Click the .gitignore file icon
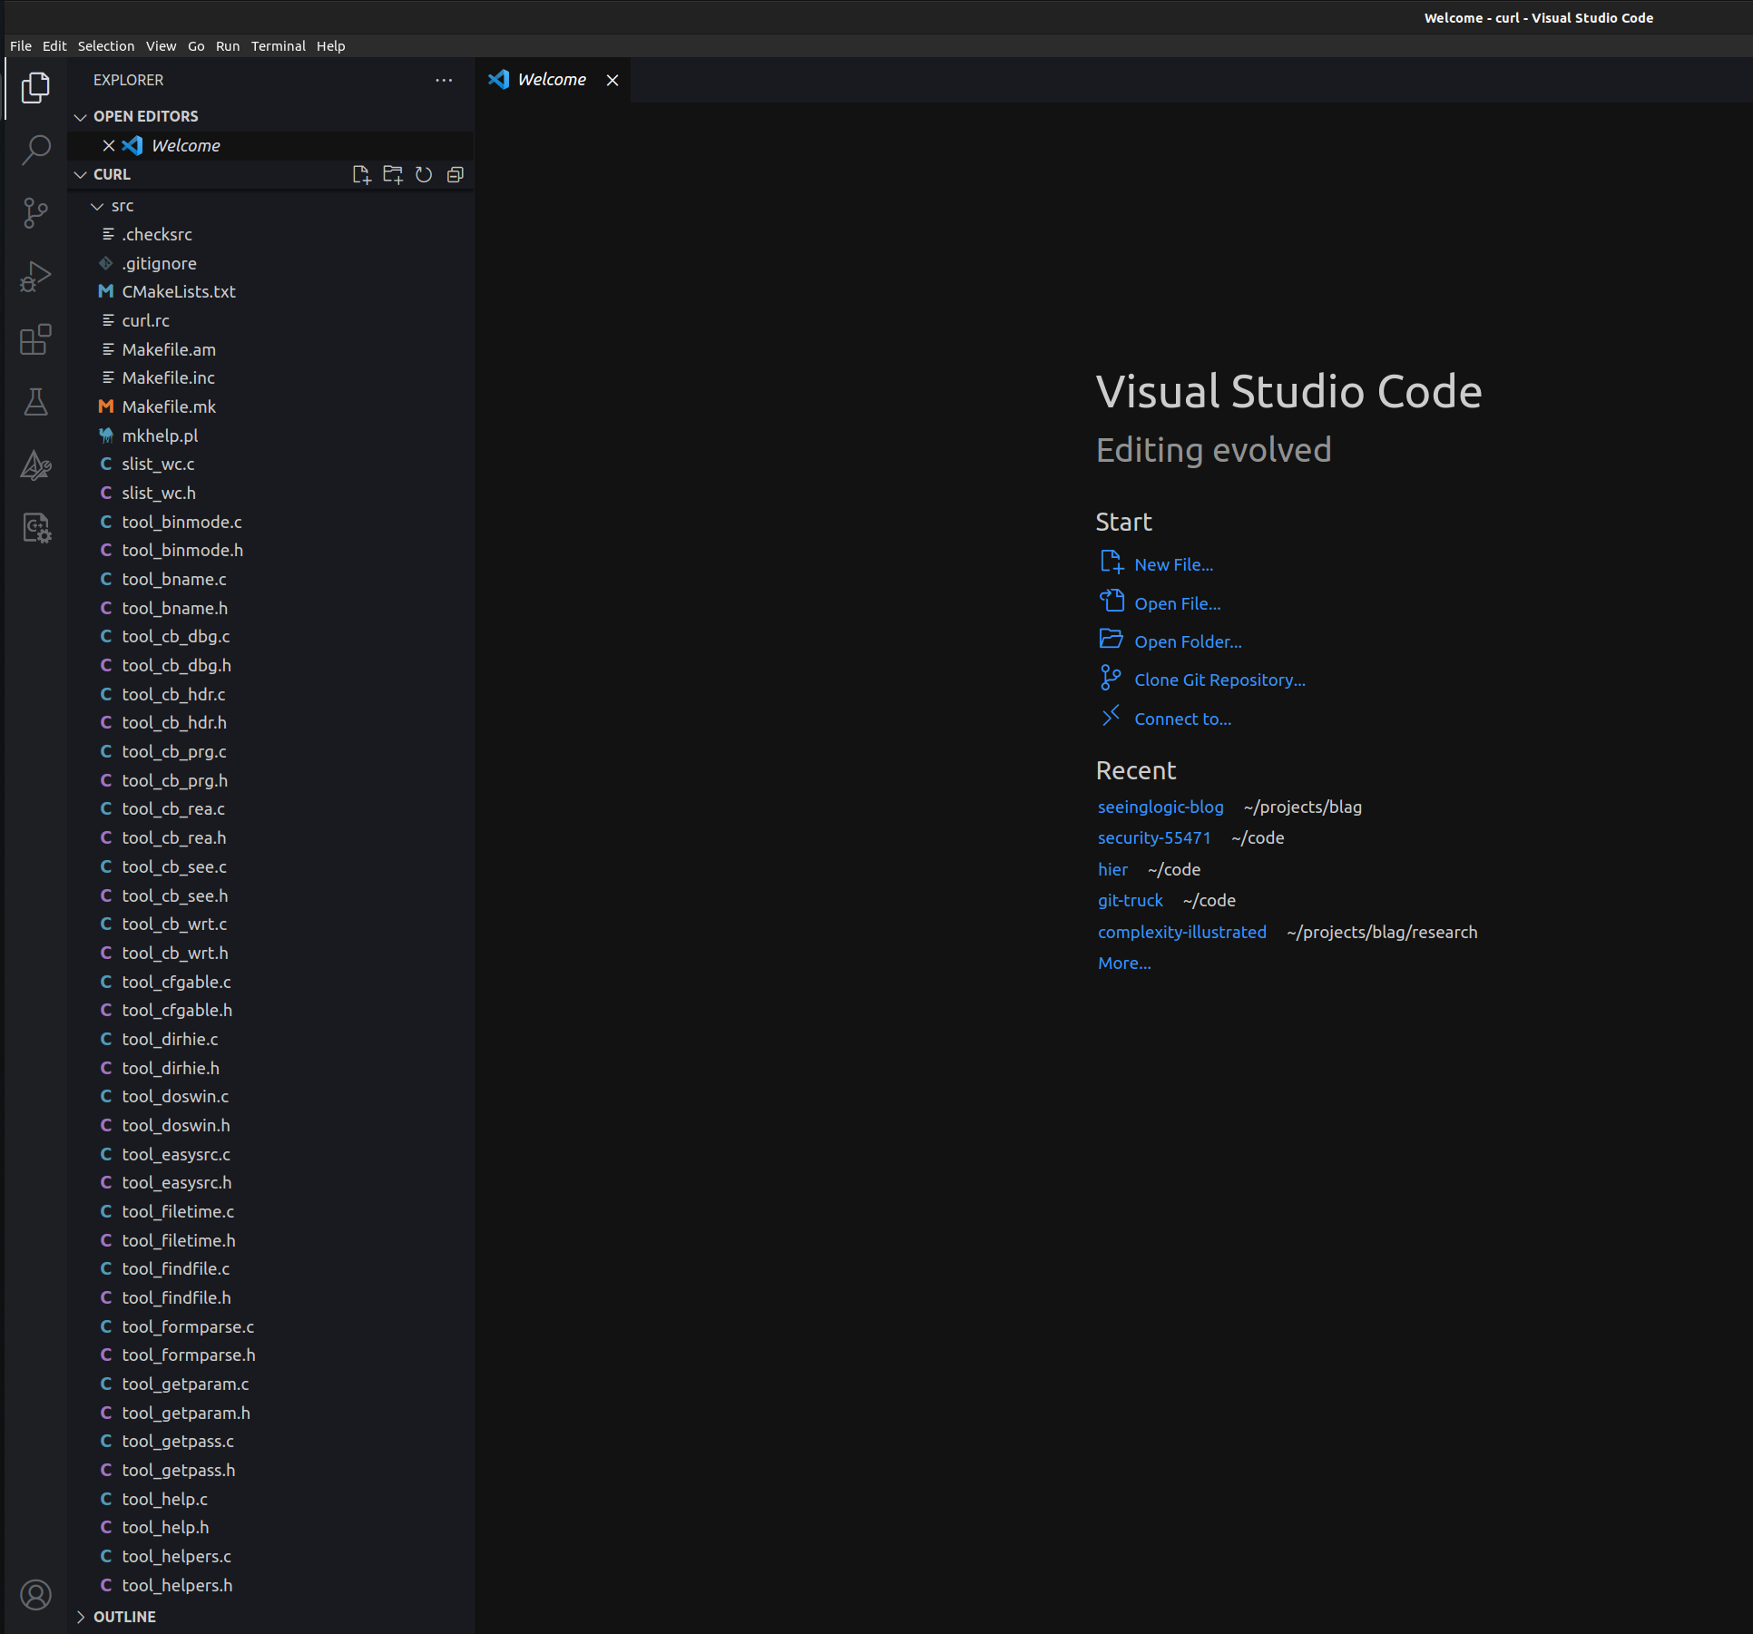The width and height of the screenshot is (1753, 1634). tap(106, 263)
